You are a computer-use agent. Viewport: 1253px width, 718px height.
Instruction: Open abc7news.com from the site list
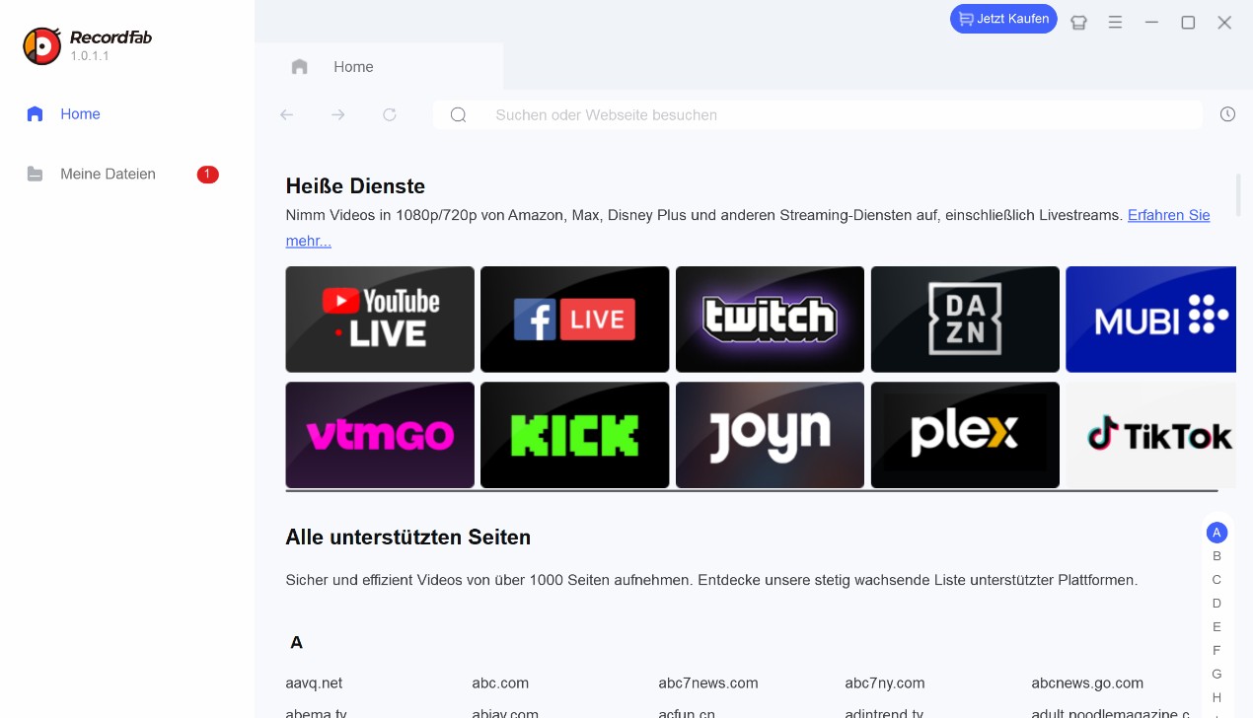coord(708,683)
